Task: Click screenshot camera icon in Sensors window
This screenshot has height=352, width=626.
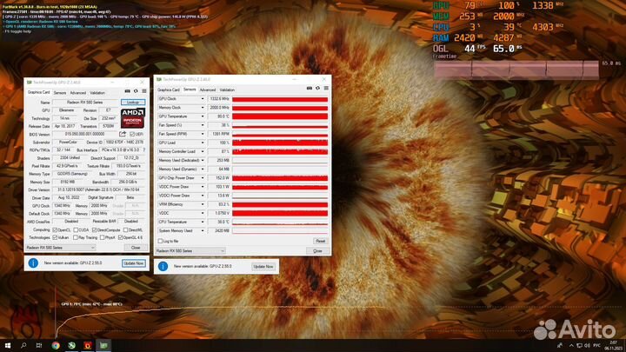Action: pyautogui.click(x=310, y=88)
